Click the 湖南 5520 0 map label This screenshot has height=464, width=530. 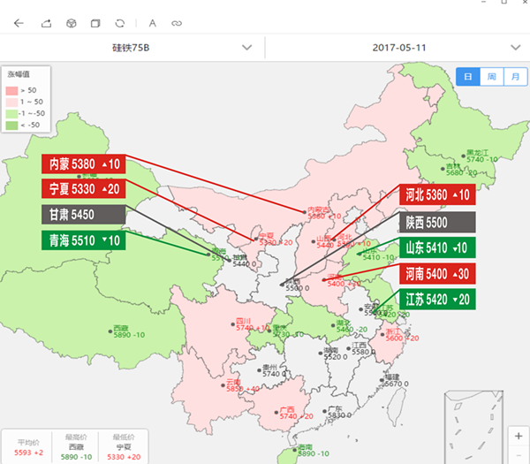point(335,354)
